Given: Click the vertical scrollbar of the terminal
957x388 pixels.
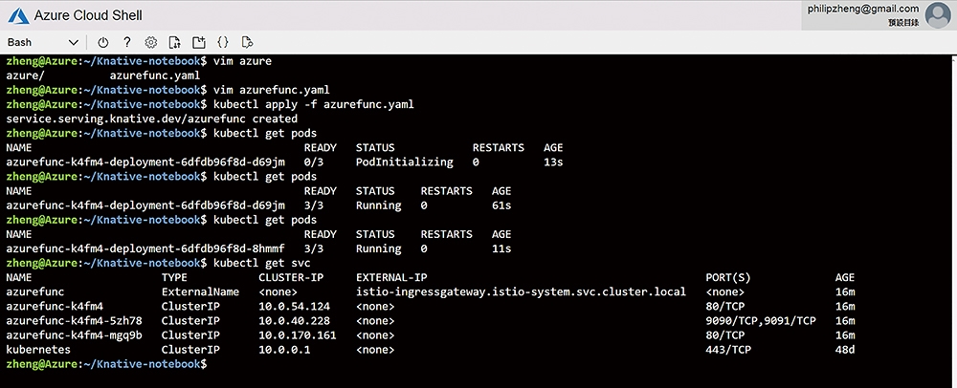Looking at the screenshot, I should click(x=952, y=221).
